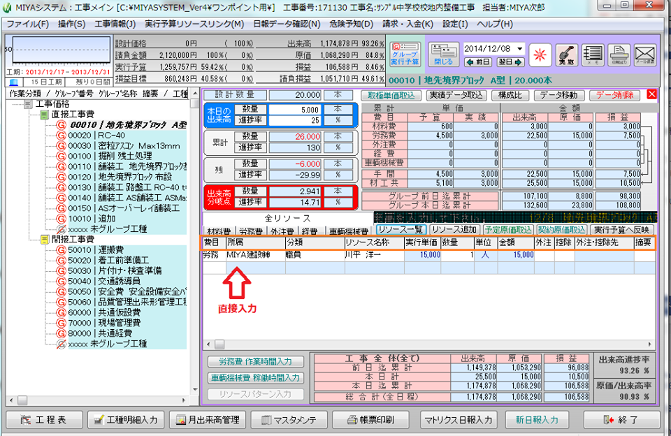Click the 実績データ取込 button

coord(456,96)
